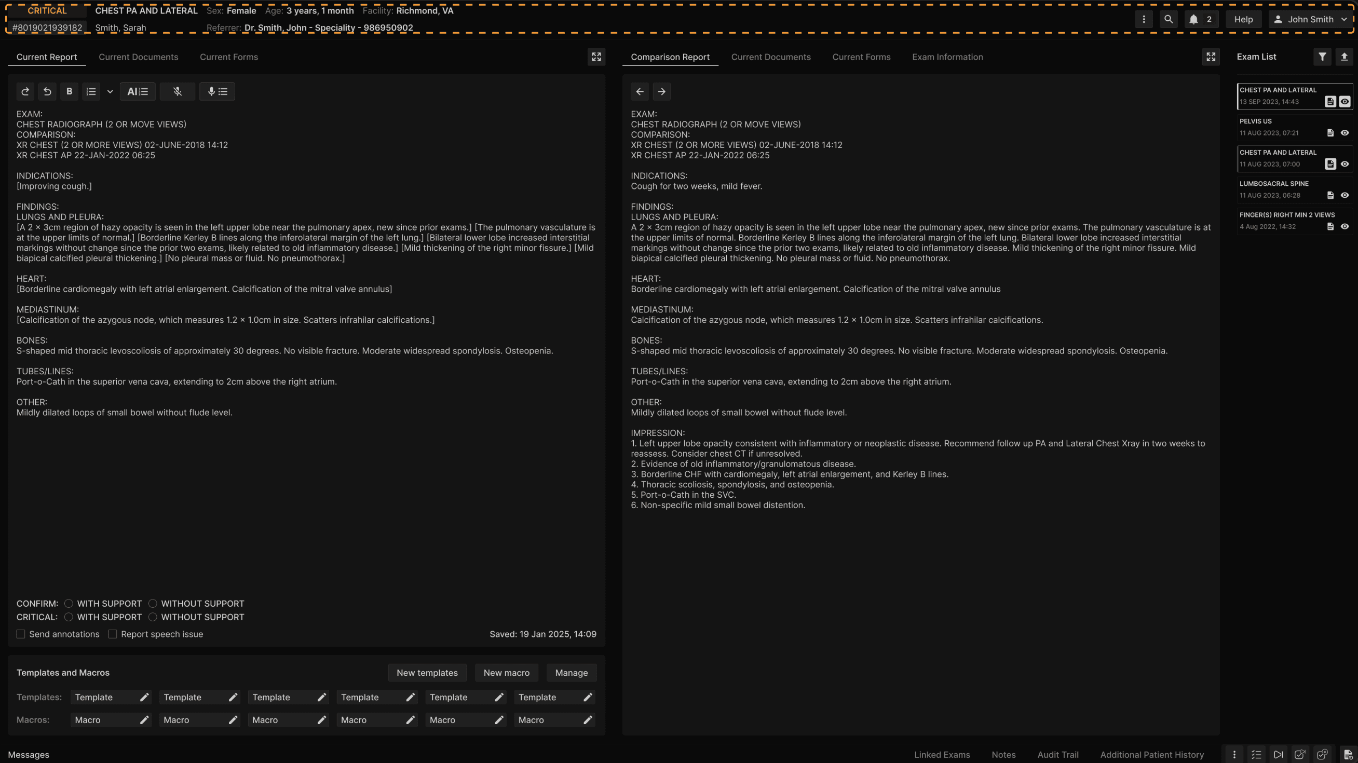
Task: Undo the last edit in report toolbar
Action: [x=47, y=92]
